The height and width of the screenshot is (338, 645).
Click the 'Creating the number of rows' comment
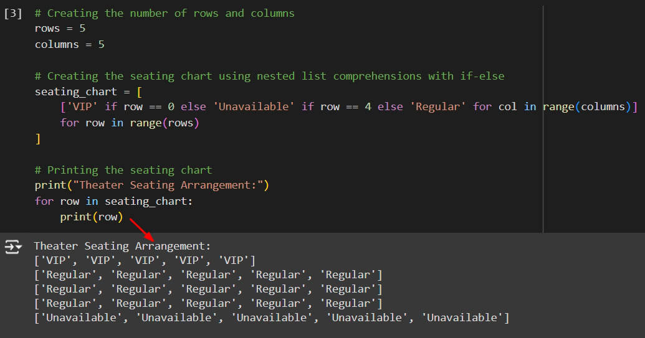[x=165, y=13]
